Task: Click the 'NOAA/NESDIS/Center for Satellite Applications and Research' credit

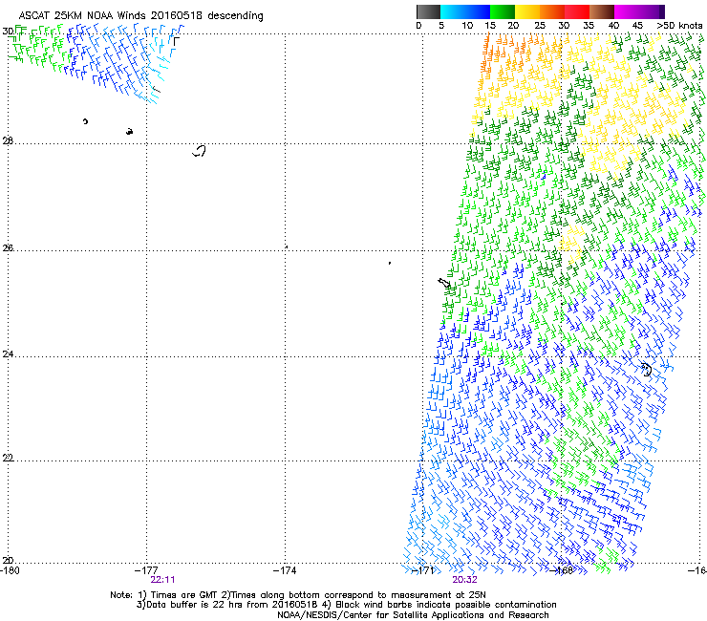Action: pos(413,615)
